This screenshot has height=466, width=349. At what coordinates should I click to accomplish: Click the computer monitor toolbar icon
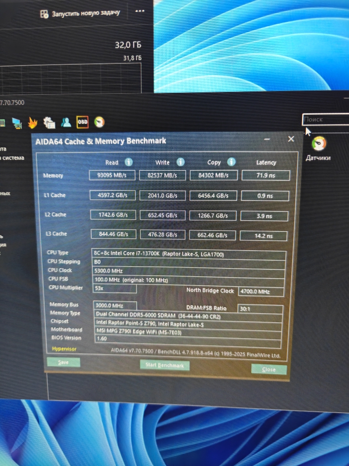[17, 123]
